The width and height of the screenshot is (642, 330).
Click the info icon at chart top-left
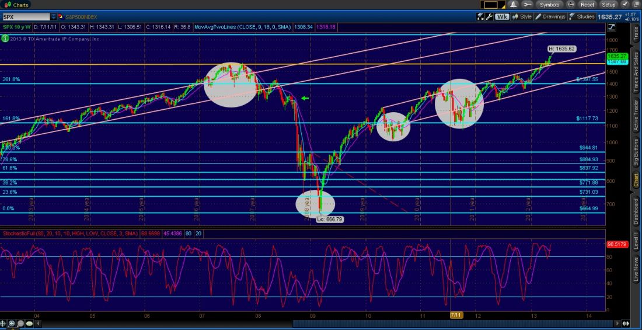tap(5, 39)
